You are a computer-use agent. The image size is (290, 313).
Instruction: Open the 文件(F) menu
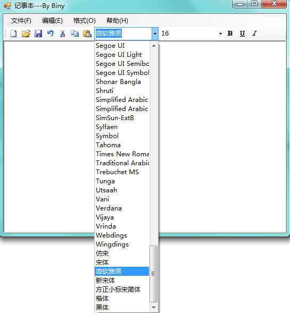(x=21, y=21)
